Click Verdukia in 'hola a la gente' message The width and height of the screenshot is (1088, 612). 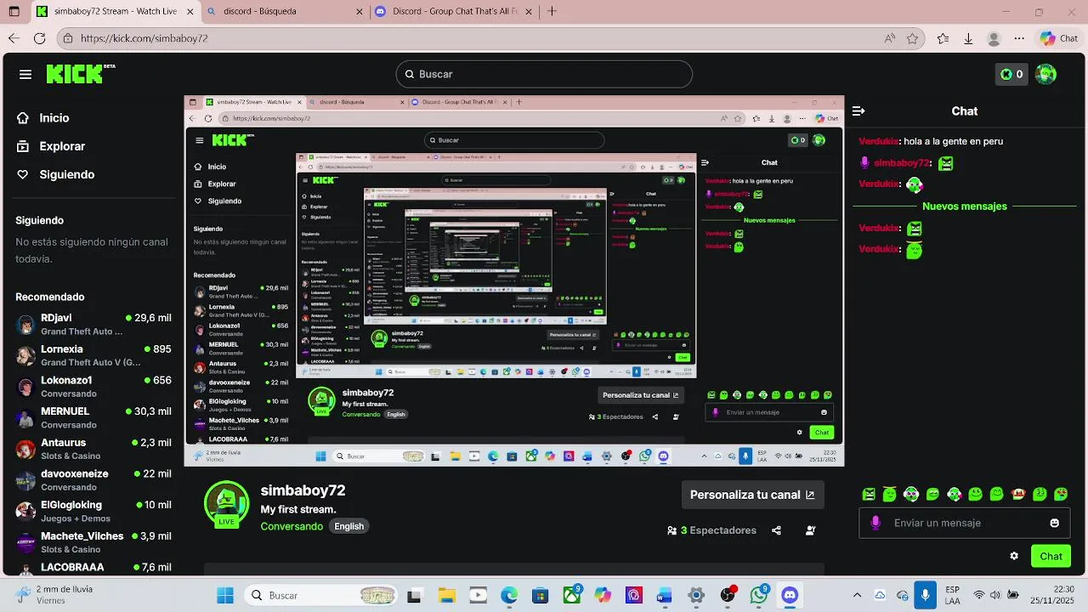(879, 142)
